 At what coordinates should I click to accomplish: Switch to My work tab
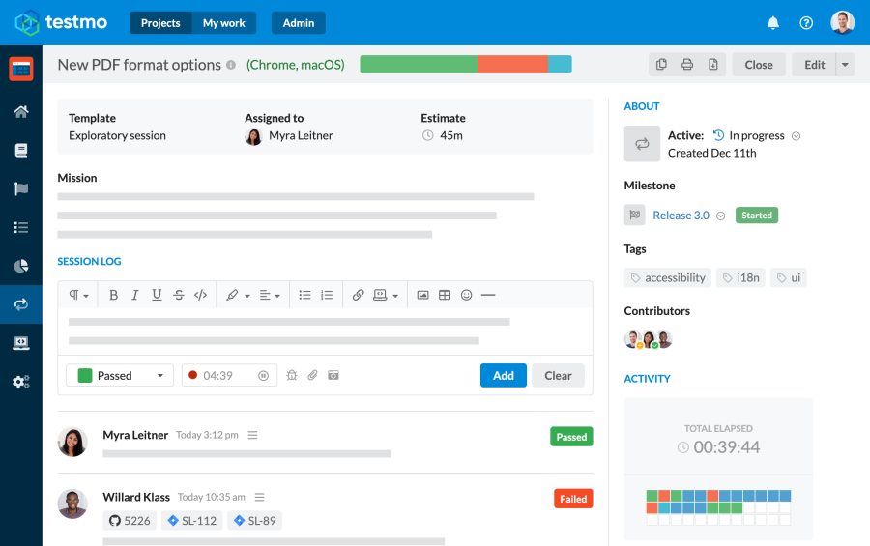pyautogui.click(x=223, y=23)
